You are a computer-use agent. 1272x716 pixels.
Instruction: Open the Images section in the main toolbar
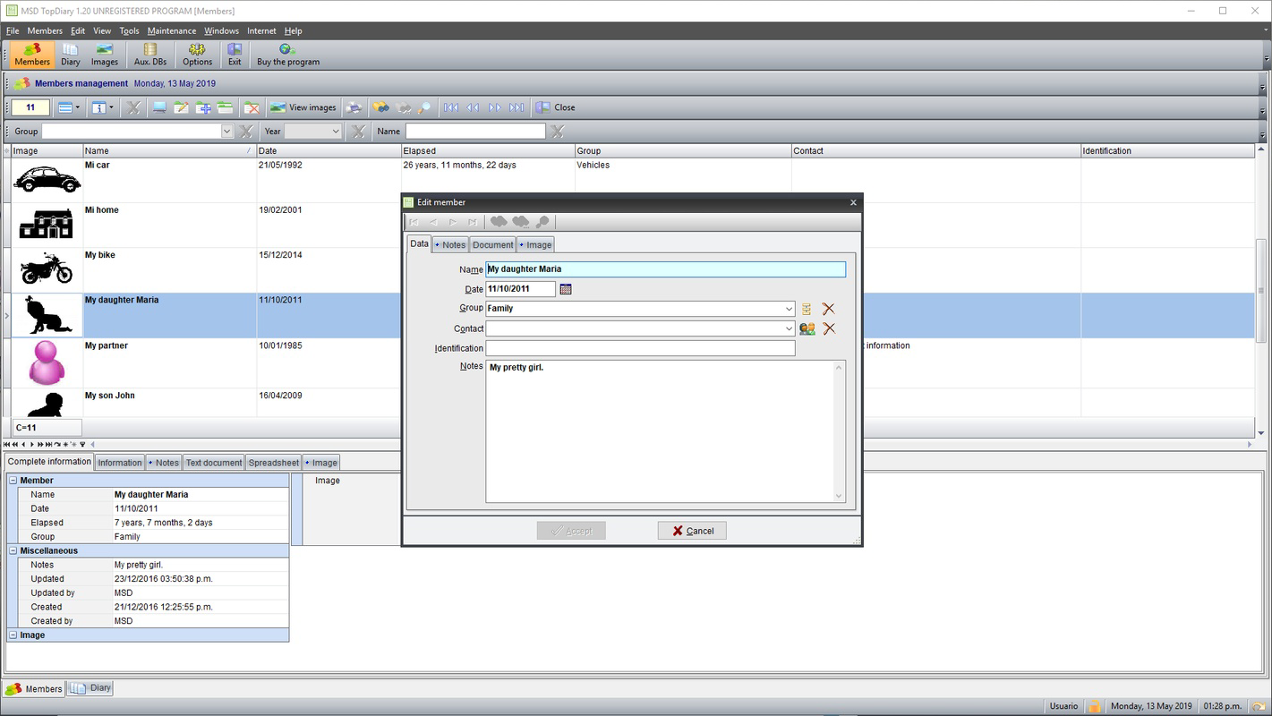coord(105,55)
